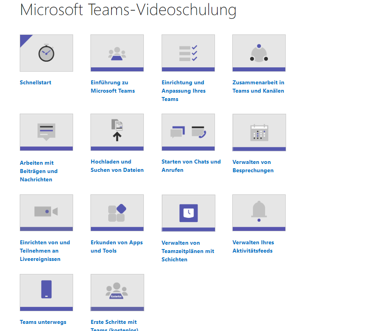Click Verwalten von Teamzeitplänen mit Schichten link
373x331 pixels.
pos(188,251)
